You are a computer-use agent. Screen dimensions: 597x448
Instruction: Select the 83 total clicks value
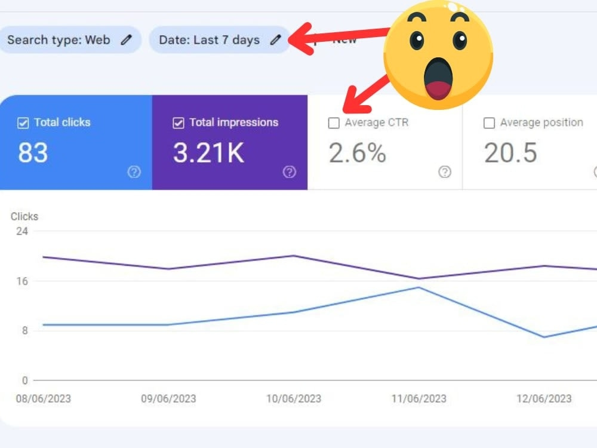pos(33,153)
